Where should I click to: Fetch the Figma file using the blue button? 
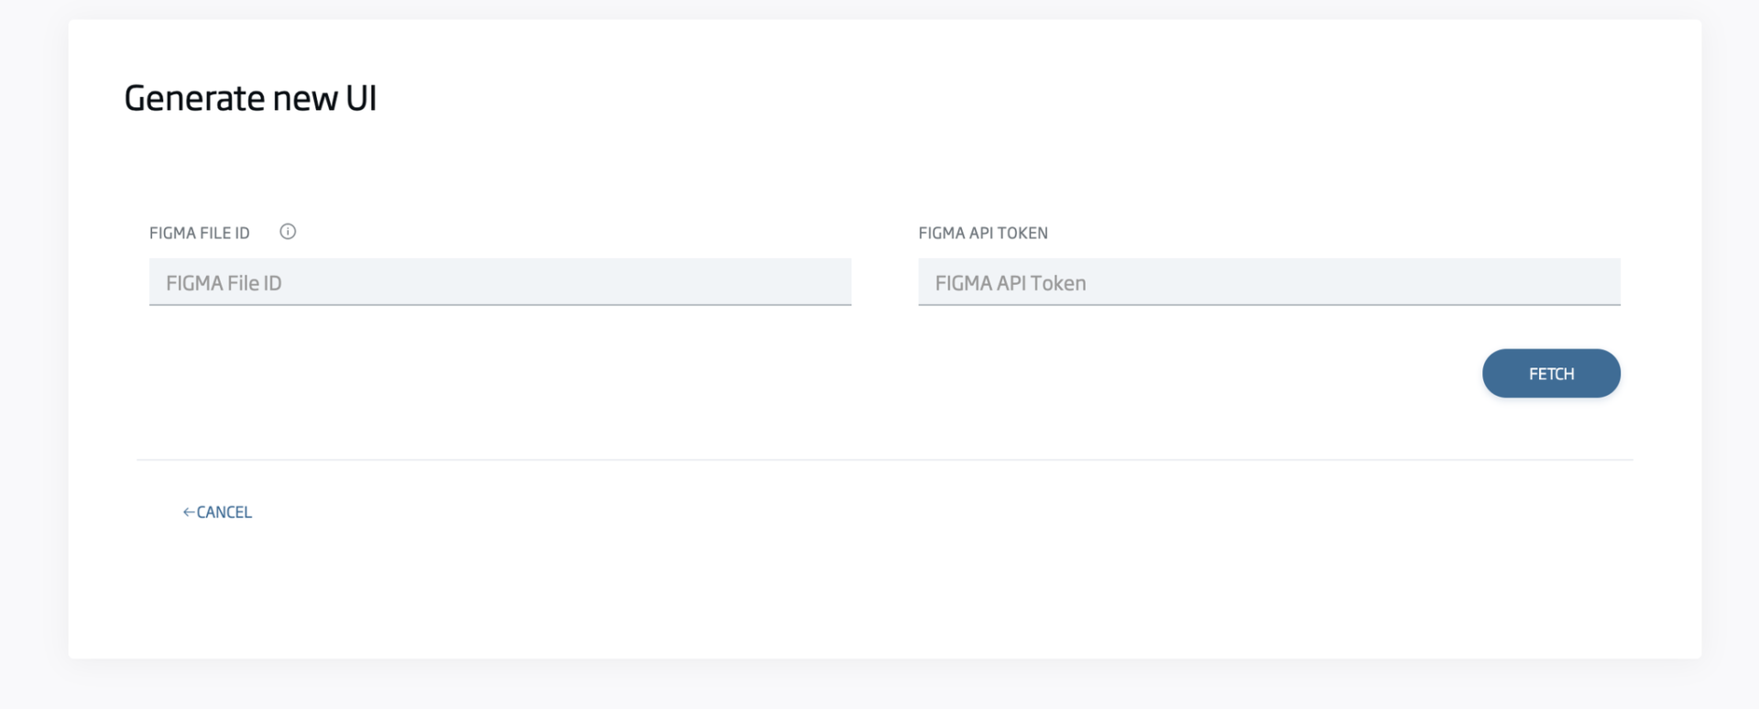(x=1550, y=374)
